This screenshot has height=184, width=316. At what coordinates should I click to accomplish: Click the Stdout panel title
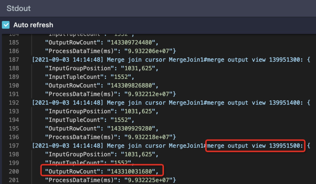coord(19,8)
